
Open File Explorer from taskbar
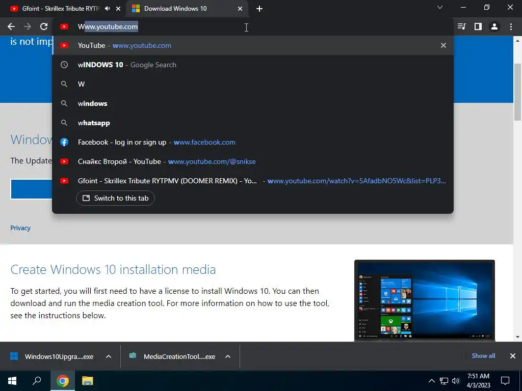(x=88, y=381)
